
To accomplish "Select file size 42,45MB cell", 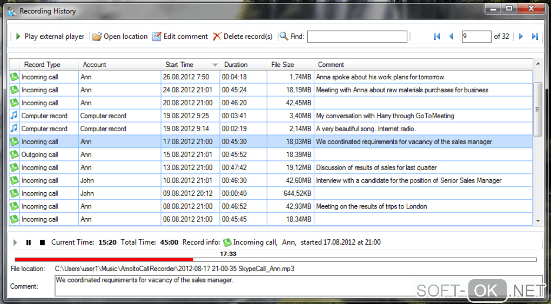I will (290, 103).
